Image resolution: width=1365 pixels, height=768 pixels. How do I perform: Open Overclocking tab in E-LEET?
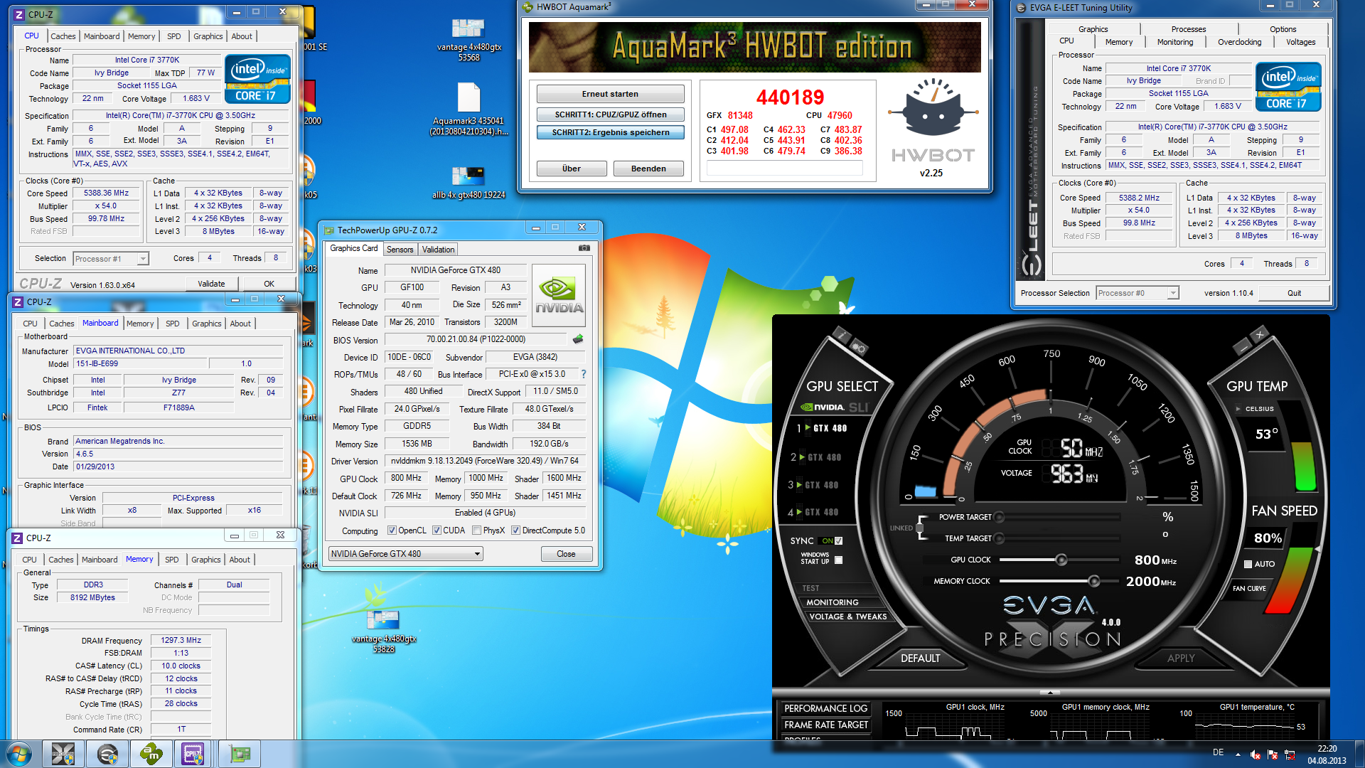pyautogui.click(x=1239, y=42)
